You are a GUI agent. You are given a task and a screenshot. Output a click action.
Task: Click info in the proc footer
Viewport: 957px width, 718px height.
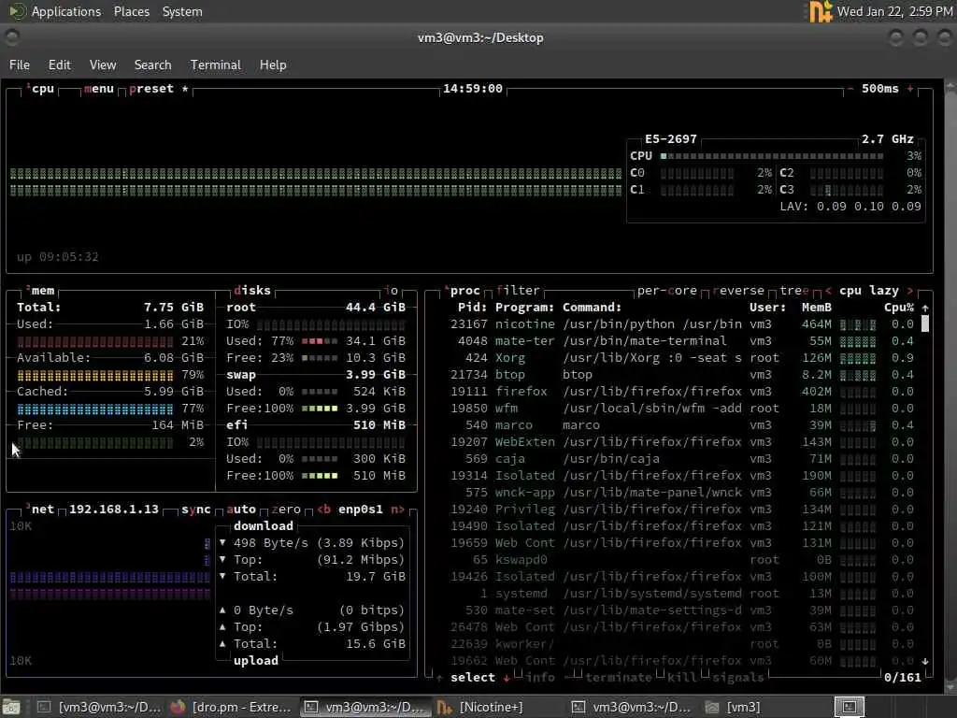click(540, 678)
